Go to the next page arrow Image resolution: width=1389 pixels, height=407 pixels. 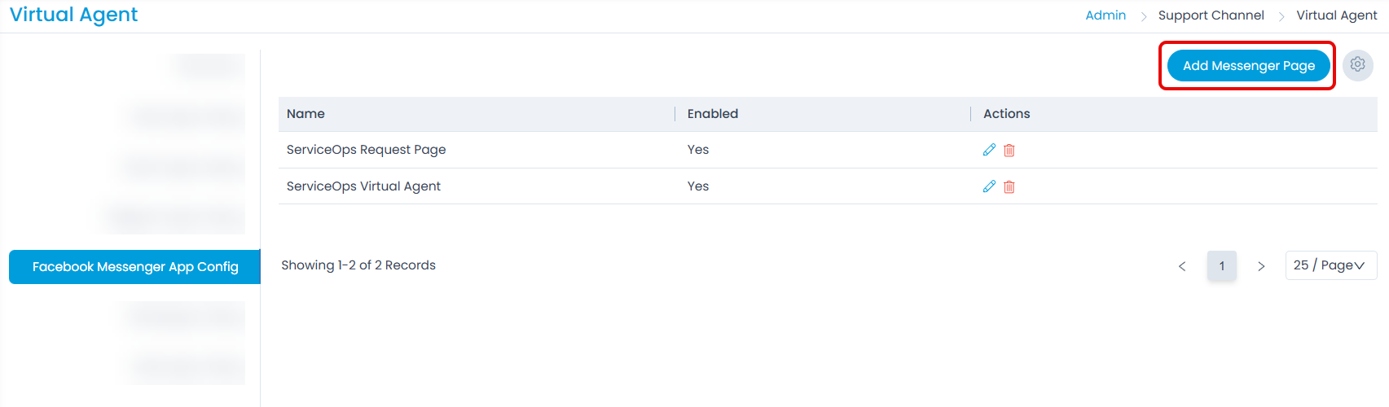coord(1261,266)
